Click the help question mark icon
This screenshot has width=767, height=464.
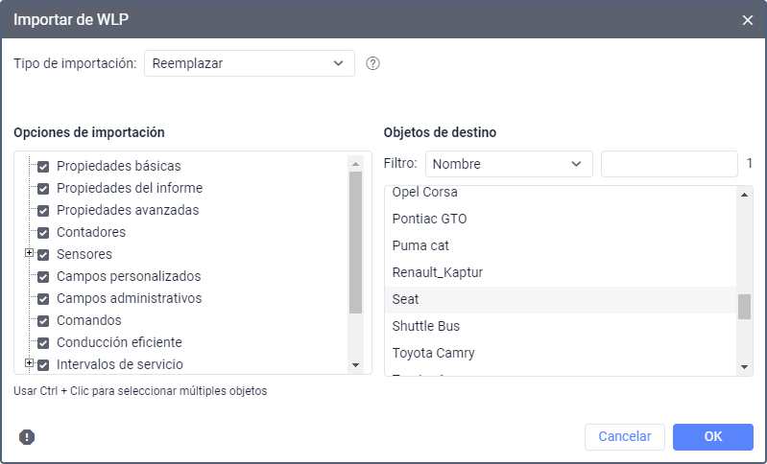pos(373,64)
